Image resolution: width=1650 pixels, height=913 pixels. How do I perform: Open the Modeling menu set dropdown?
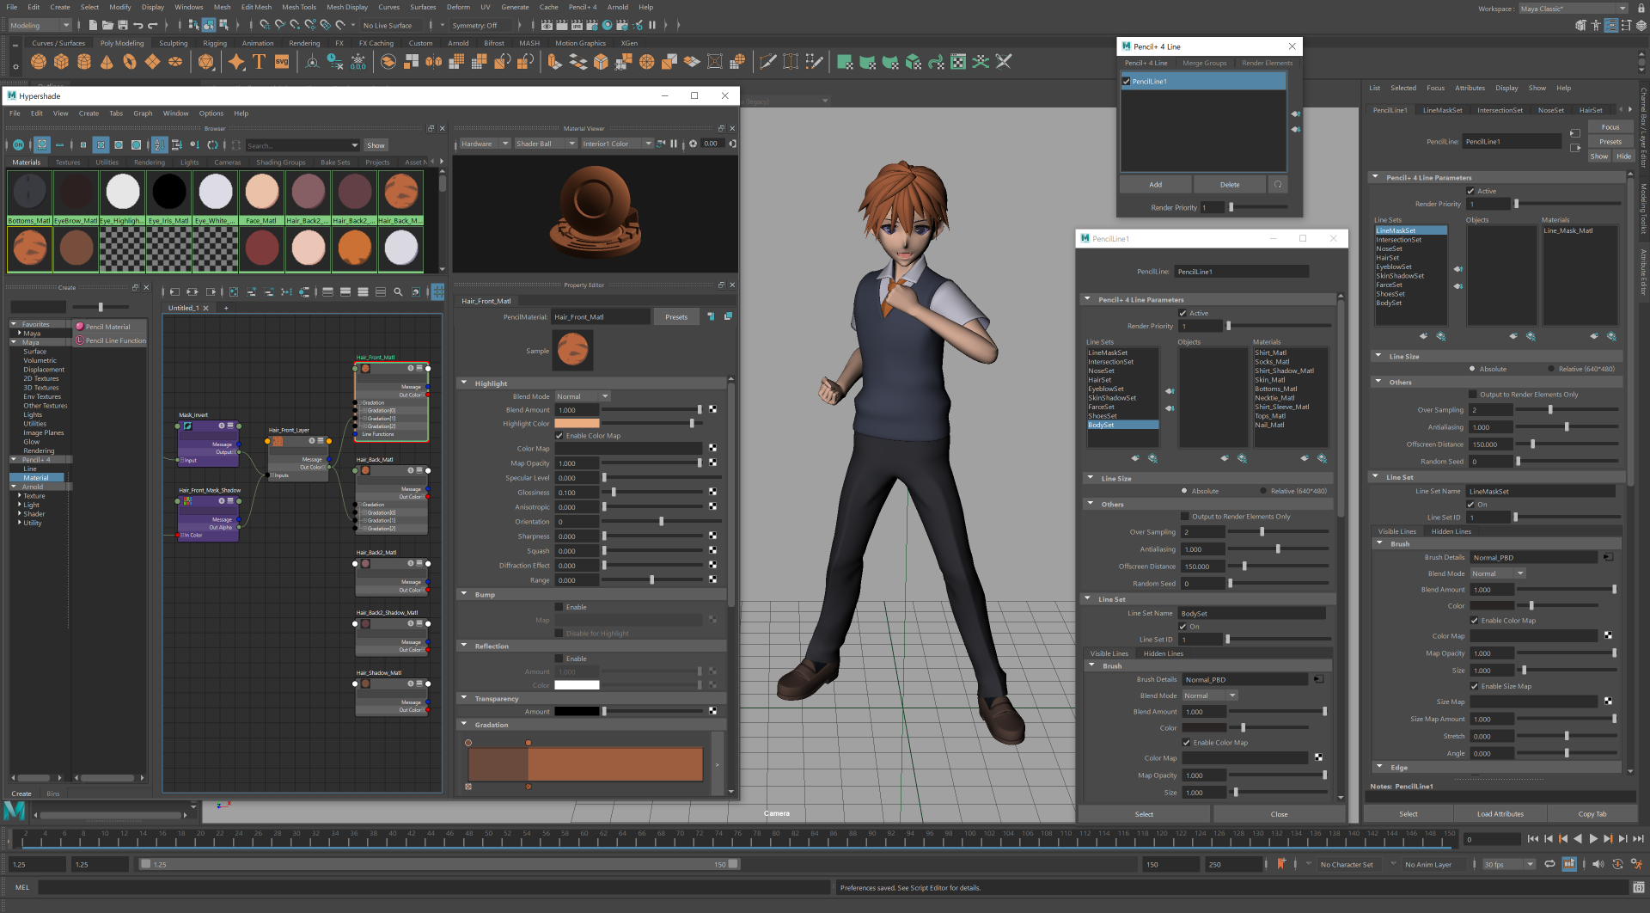pos(40,25)
